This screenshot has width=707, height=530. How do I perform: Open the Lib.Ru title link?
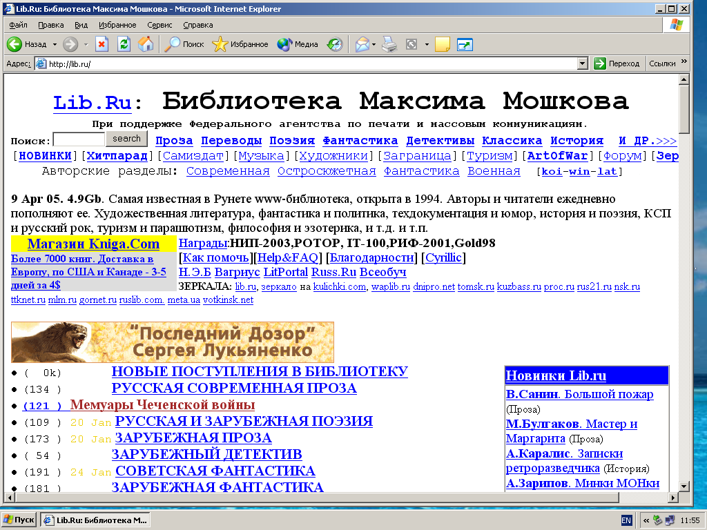[x=93, y=103]
